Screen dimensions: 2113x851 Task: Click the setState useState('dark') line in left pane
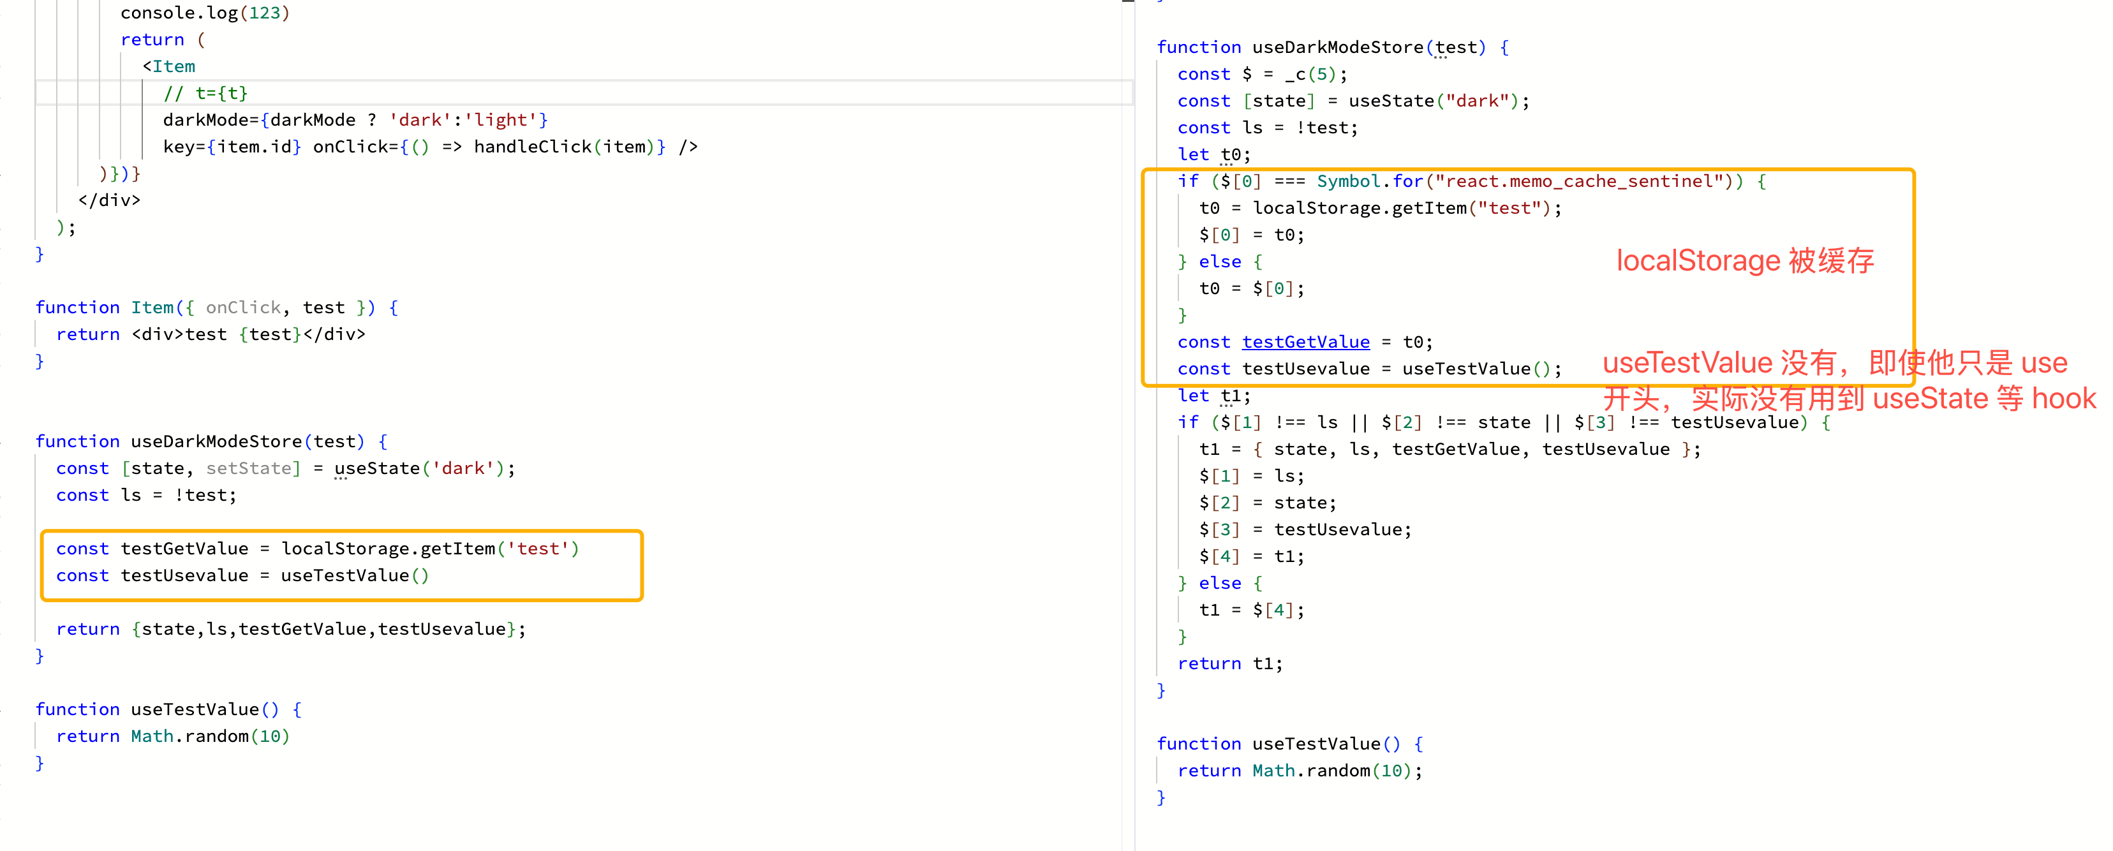click(x=285, y=468)
